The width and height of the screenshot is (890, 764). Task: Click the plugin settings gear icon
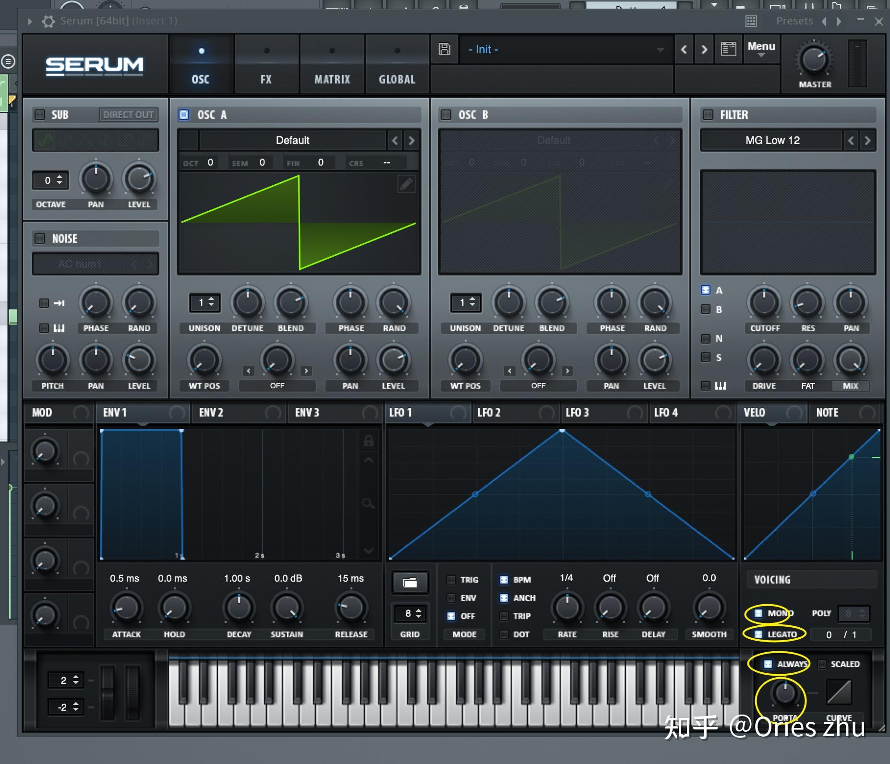point(48,21)
